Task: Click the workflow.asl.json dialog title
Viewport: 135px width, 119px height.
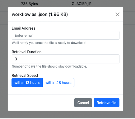Action: pos(30,14)
